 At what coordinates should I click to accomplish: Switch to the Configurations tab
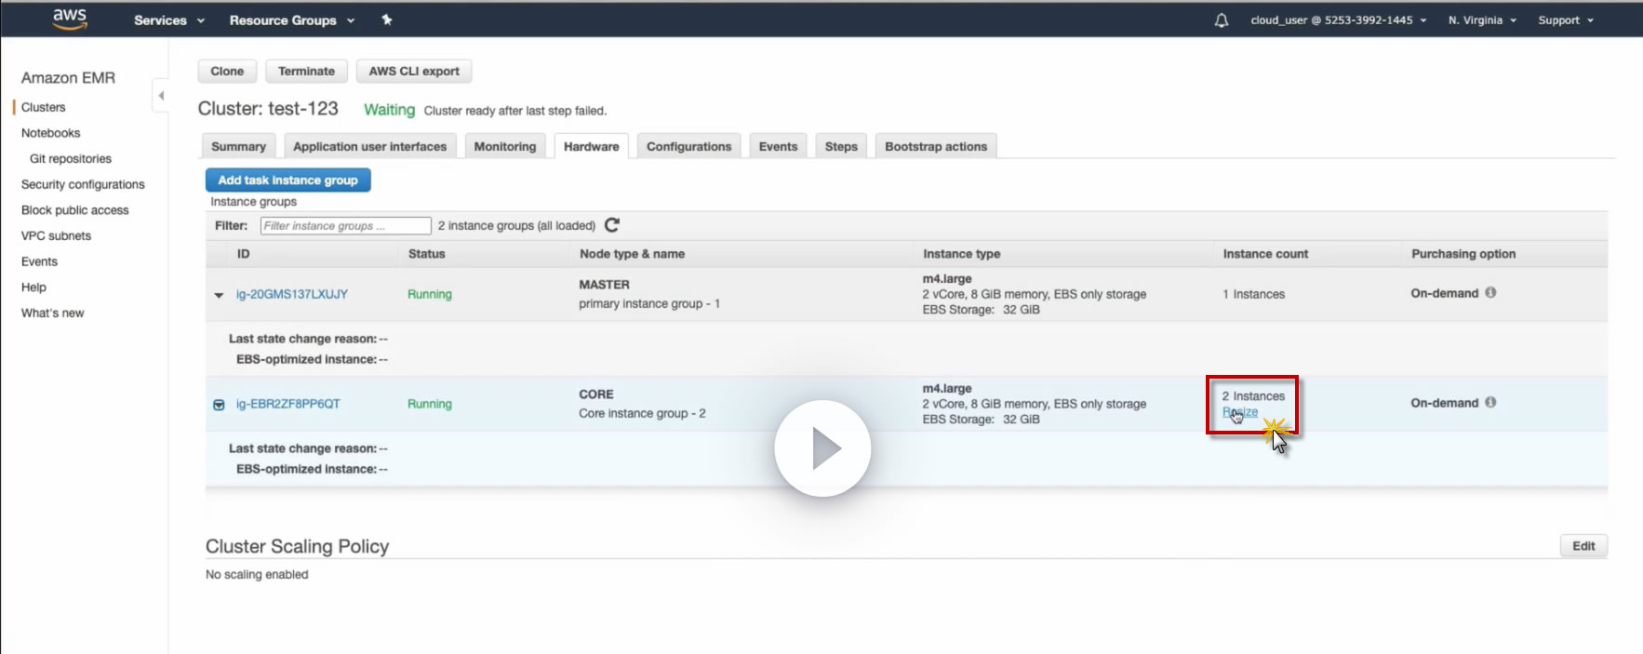[689, 146]
